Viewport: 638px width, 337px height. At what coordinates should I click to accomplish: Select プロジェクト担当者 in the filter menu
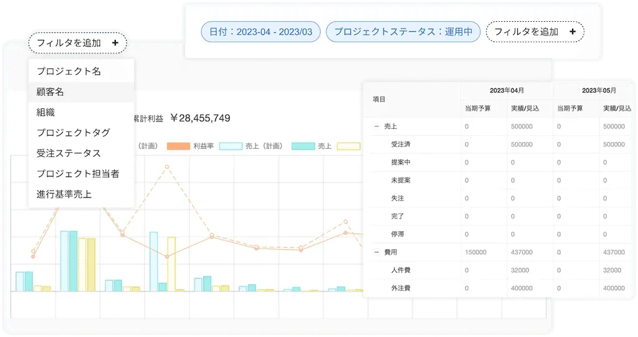[x=77, y=174]
